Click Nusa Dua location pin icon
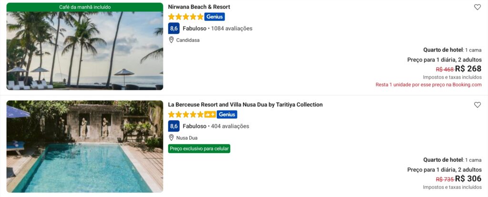The height and width of the screenshot is (197, 488). (x=171, y=138)
